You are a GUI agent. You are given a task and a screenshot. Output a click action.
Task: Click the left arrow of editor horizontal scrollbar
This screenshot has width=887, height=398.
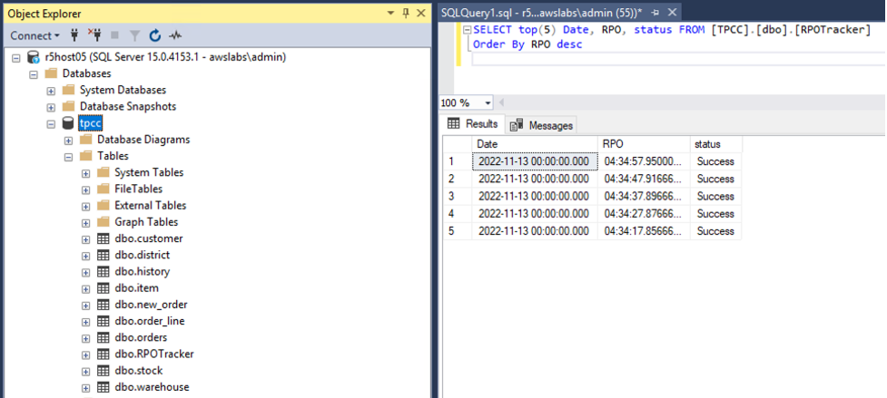pos(502,103)
